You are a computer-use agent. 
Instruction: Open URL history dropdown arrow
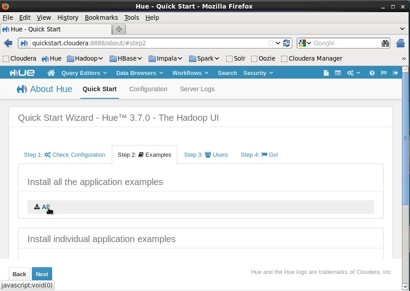[278, 43]
